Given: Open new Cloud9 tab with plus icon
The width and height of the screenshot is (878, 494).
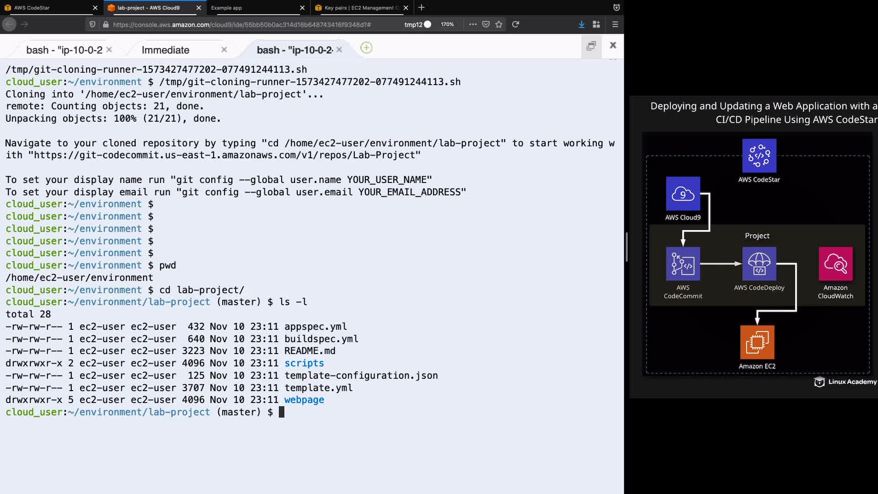Looking at the screenshot, I should 366,48.
